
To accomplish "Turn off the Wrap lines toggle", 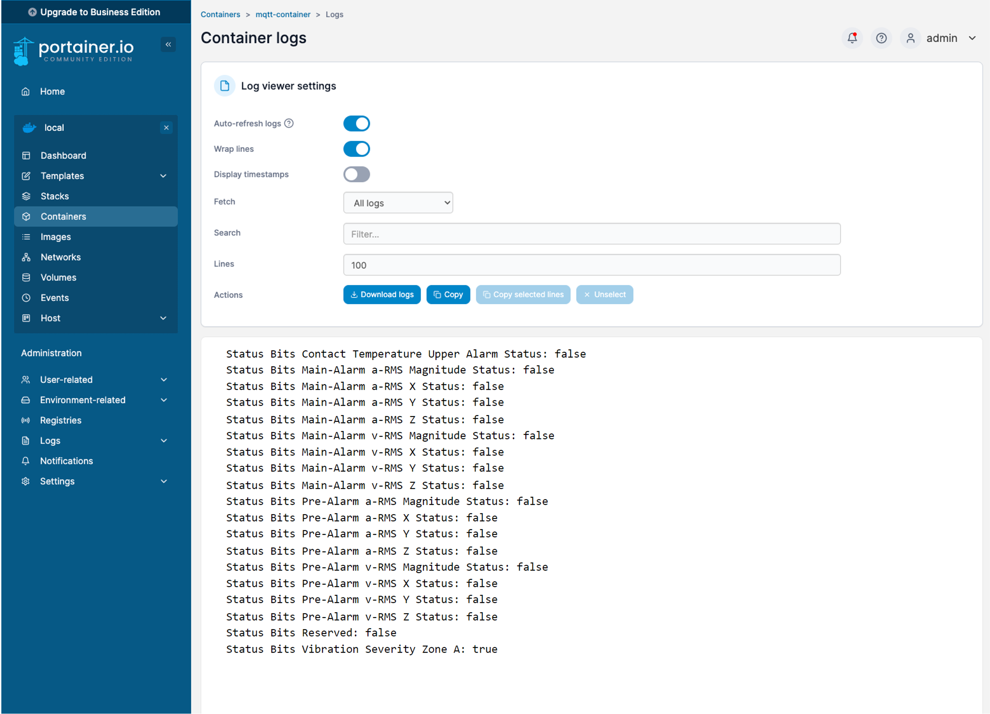I will tap(357, 149).
